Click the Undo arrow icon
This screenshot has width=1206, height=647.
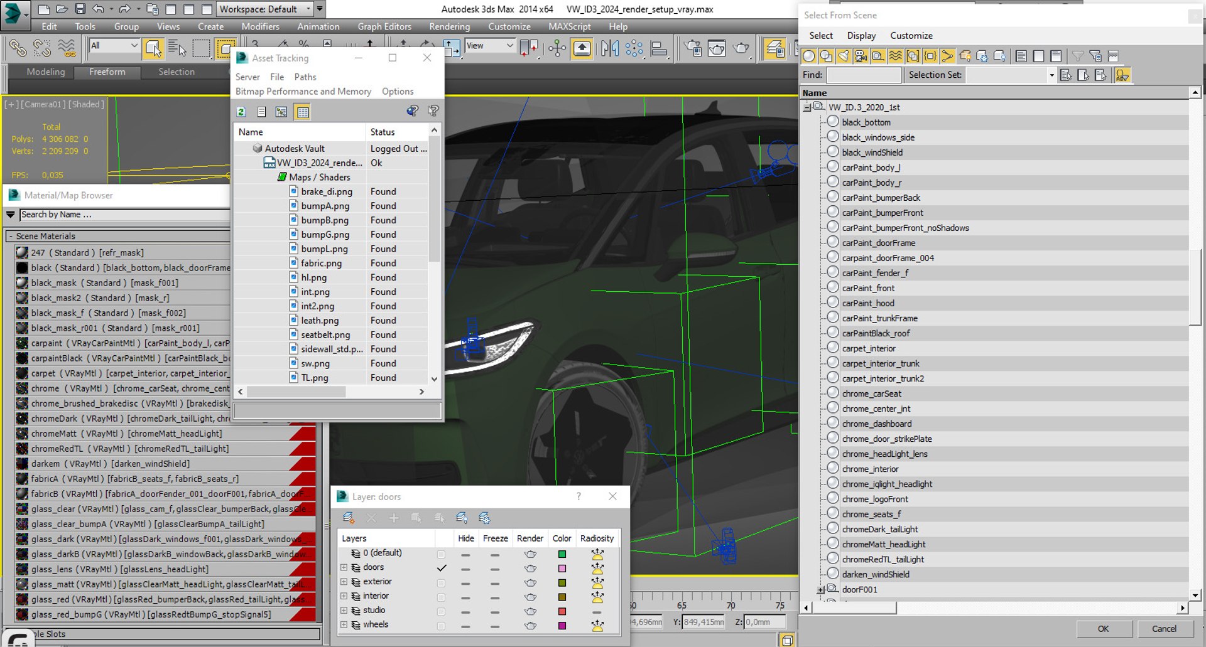(x=98, y=9)
